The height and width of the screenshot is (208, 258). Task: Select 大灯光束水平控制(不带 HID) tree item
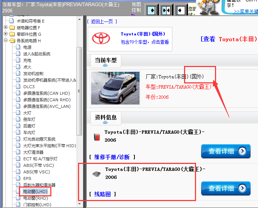[x=50, y=146]
